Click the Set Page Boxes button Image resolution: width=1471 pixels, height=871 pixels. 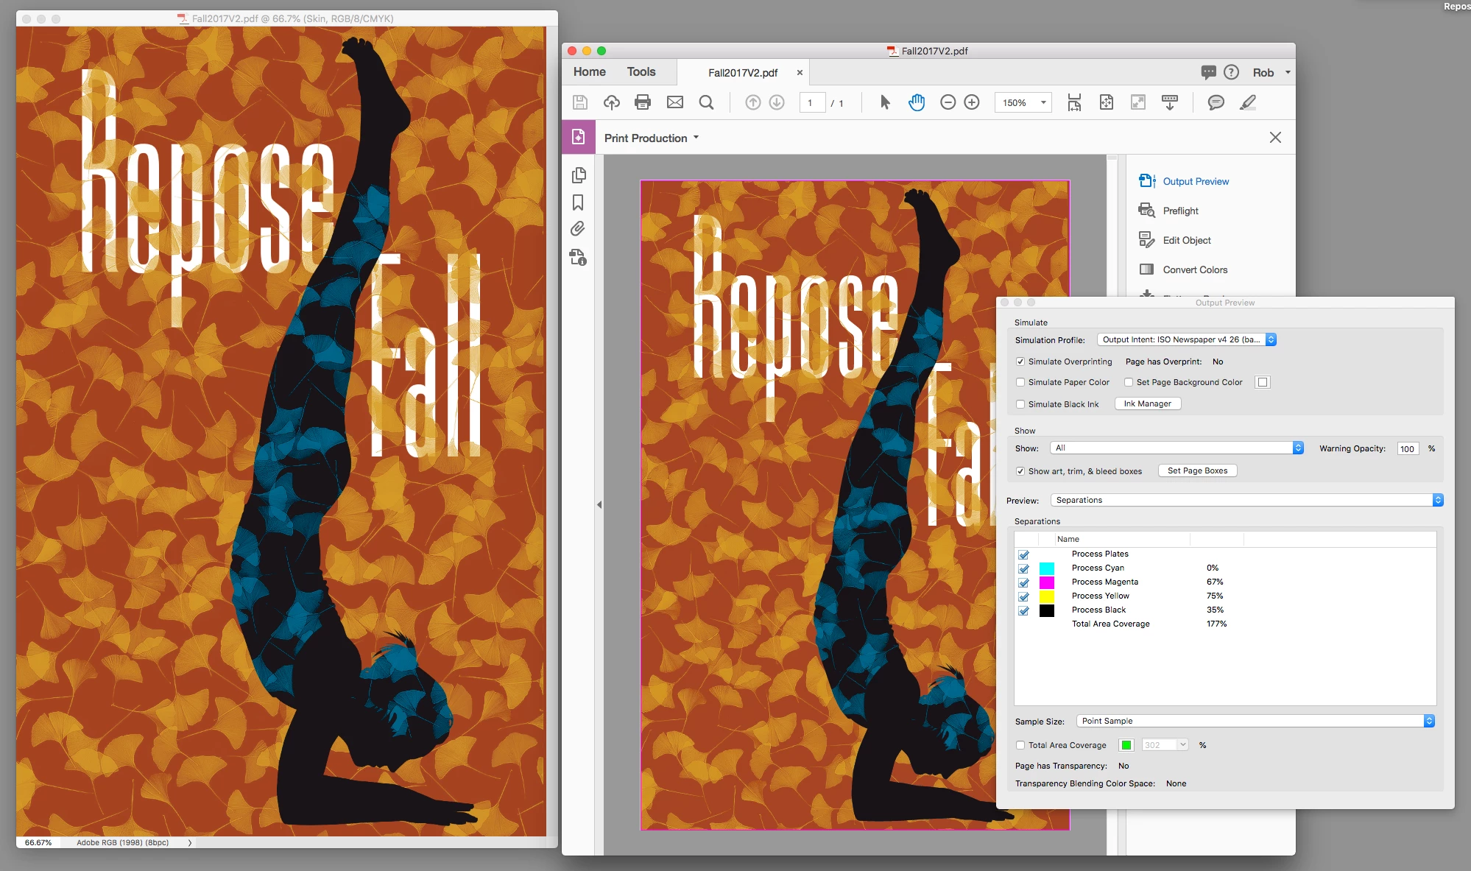point(1197,470)
